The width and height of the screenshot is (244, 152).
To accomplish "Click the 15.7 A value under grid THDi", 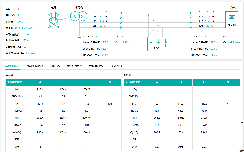I will coord(105,43).
